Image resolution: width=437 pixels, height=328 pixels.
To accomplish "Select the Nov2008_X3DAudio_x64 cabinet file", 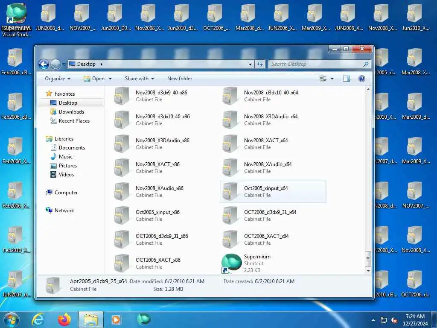I will (273, 120).
